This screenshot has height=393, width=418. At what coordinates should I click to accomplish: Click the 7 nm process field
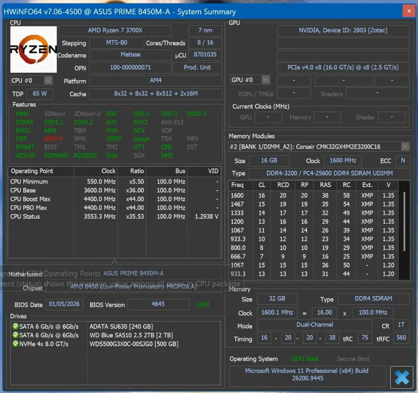205,31
